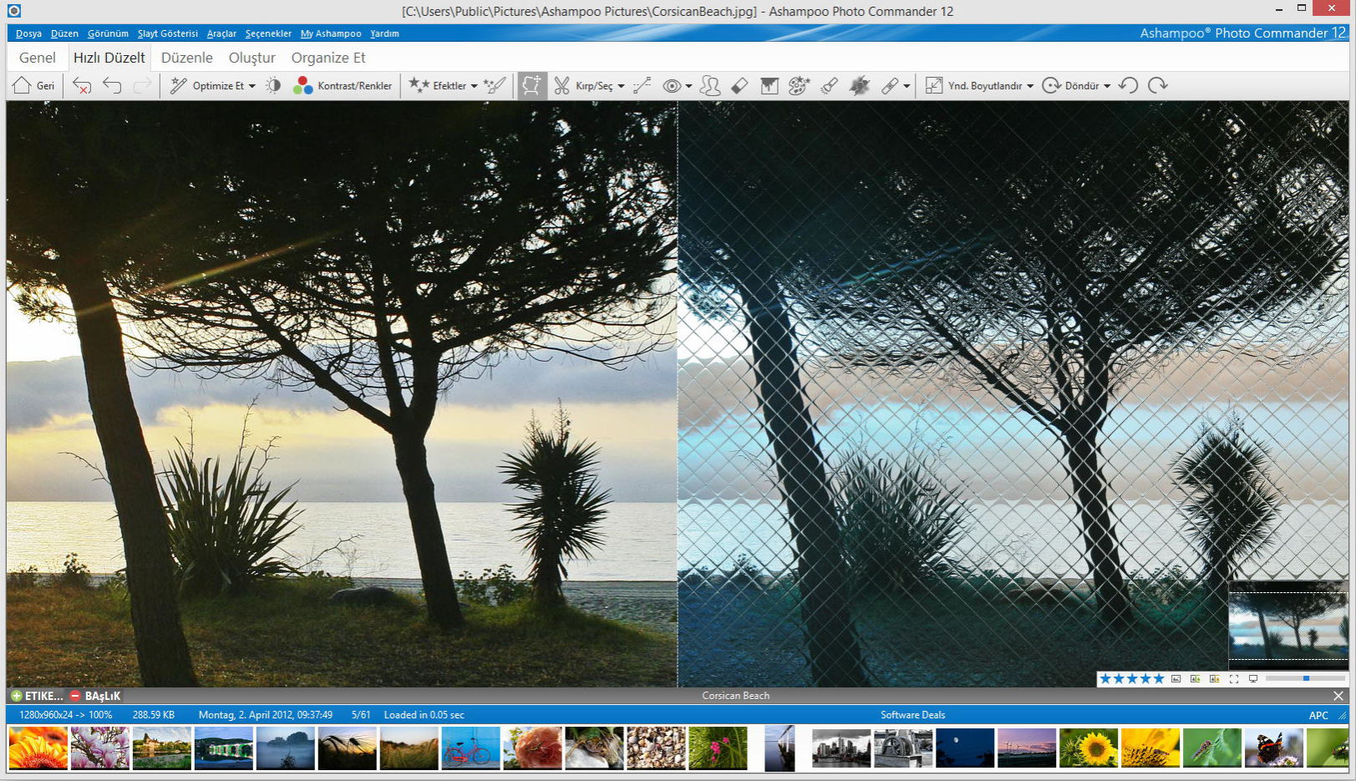Expand the Ynd. Boyutlandır dropdown
The width and height of the screenshot is (1356, 781).
[x=1030, y=86]
